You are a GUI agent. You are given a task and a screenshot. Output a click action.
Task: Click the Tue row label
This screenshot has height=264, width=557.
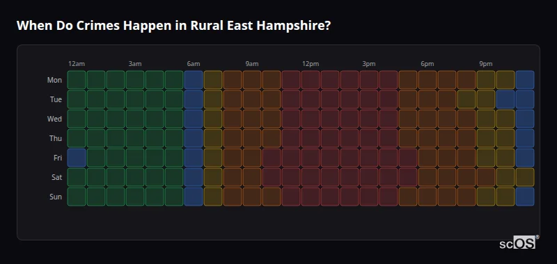(56, 99)
